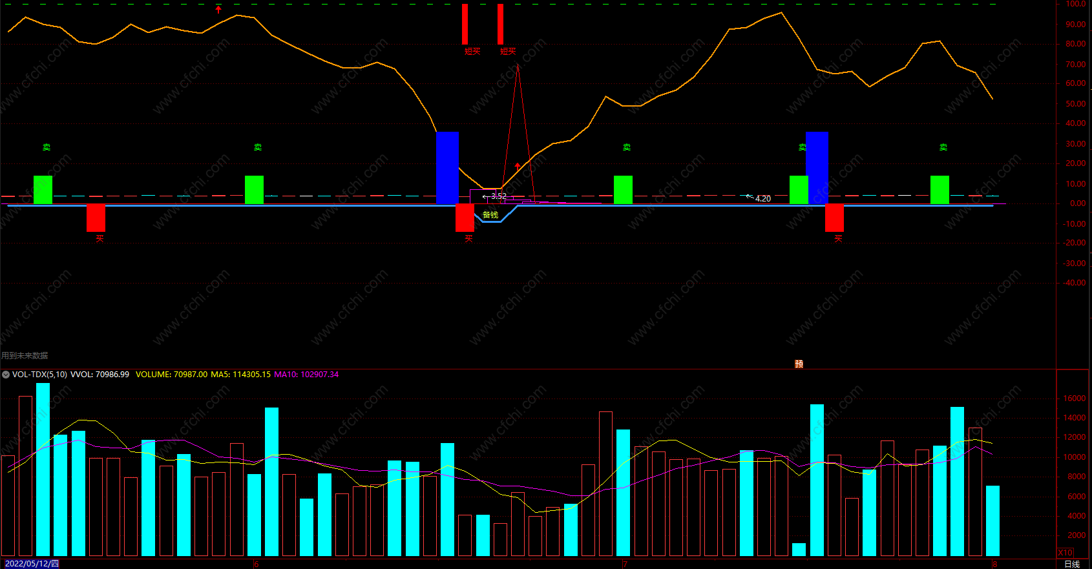Click the shortest cyan volume bar
Screen dimensions: 1092x569
coord(799,550)
